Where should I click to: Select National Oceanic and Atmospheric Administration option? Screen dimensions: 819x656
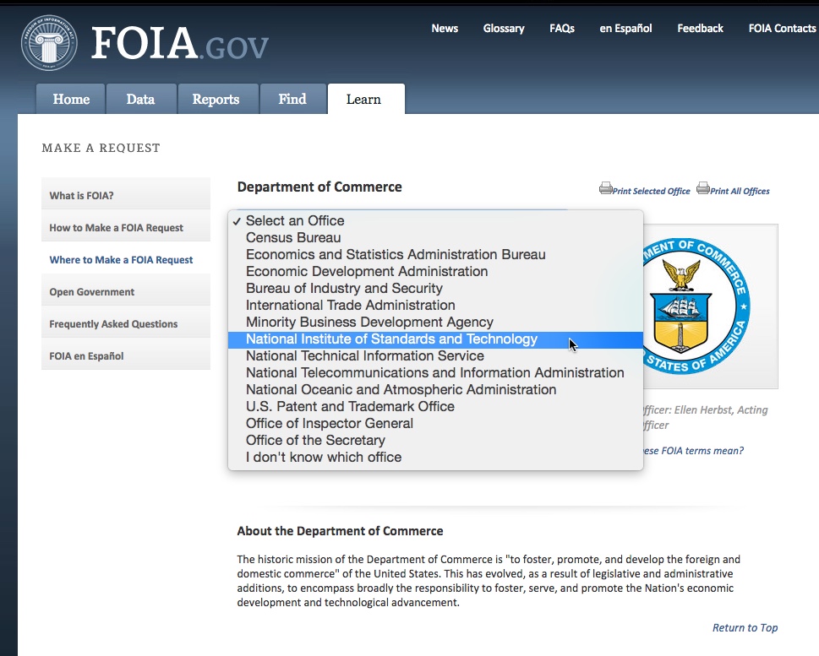pos(401,390)
